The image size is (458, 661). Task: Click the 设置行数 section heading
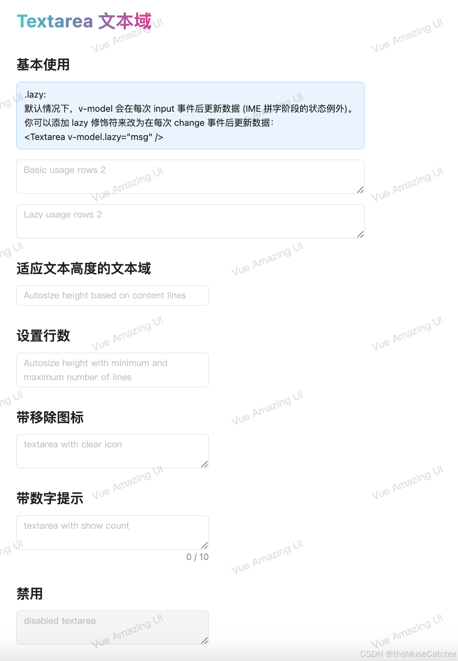pyautogui.click(x=43, y=336)
